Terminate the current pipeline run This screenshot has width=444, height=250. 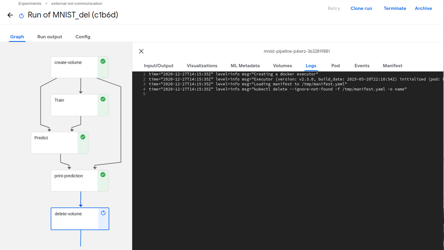click(395, 8)
